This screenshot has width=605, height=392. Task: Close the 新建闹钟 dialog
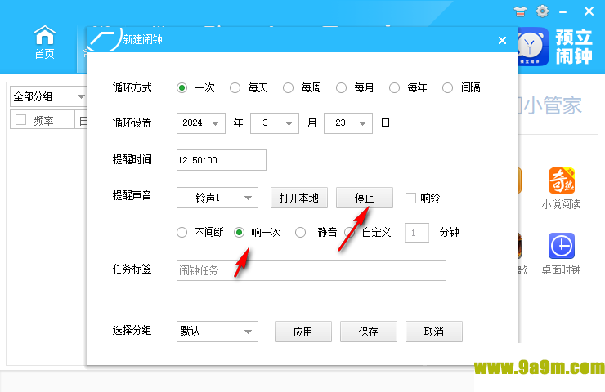click(502, 40)
